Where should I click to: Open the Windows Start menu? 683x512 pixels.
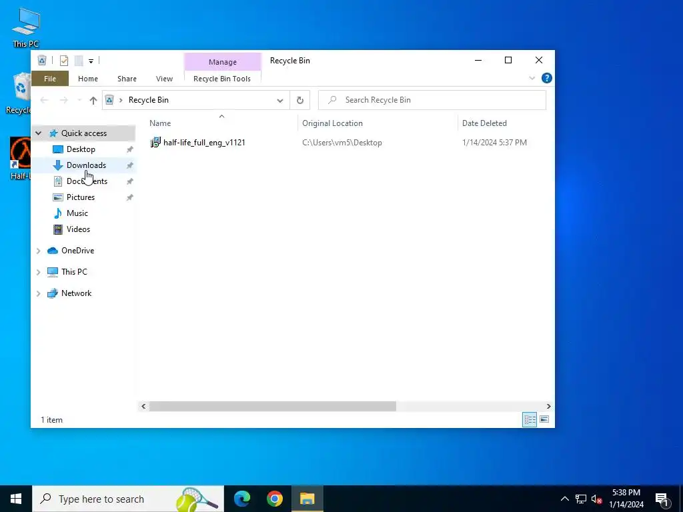pyautogui.click(x=16, y=499)
